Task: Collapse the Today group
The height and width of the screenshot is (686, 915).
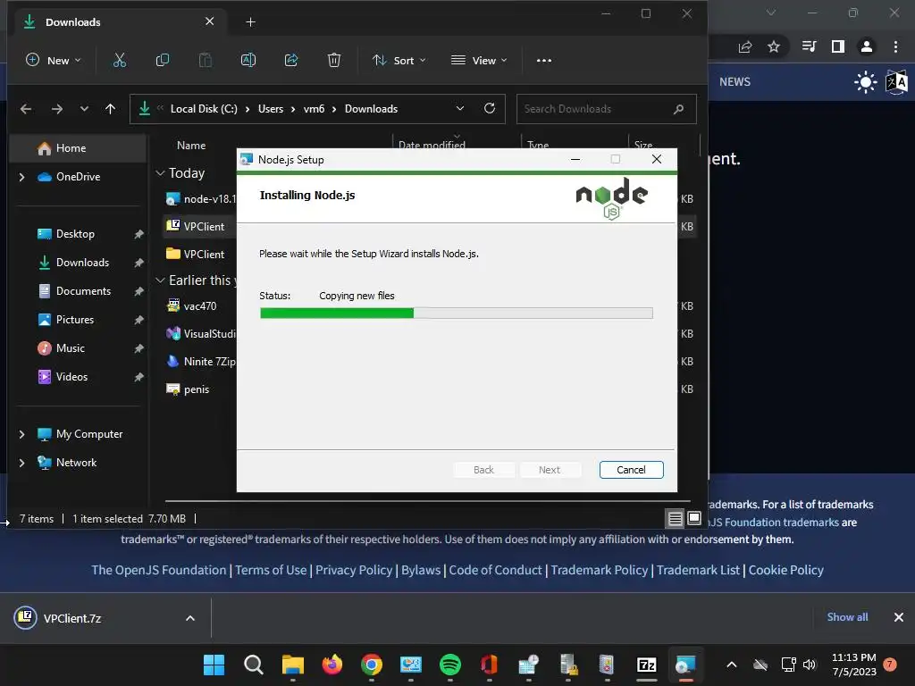Action: (x=161, y=173)
